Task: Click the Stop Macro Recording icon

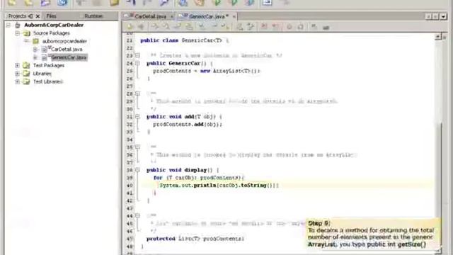Action: [300, 27]
